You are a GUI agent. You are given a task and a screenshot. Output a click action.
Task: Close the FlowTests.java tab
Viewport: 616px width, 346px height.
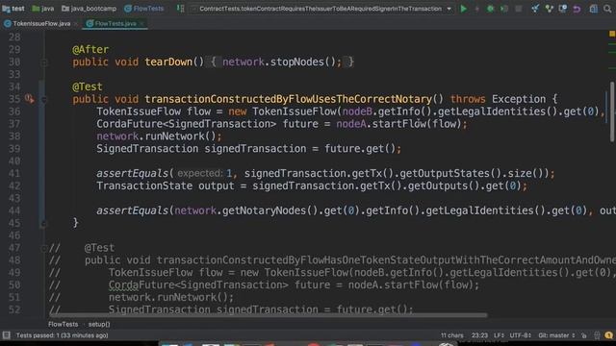[141, 24]
